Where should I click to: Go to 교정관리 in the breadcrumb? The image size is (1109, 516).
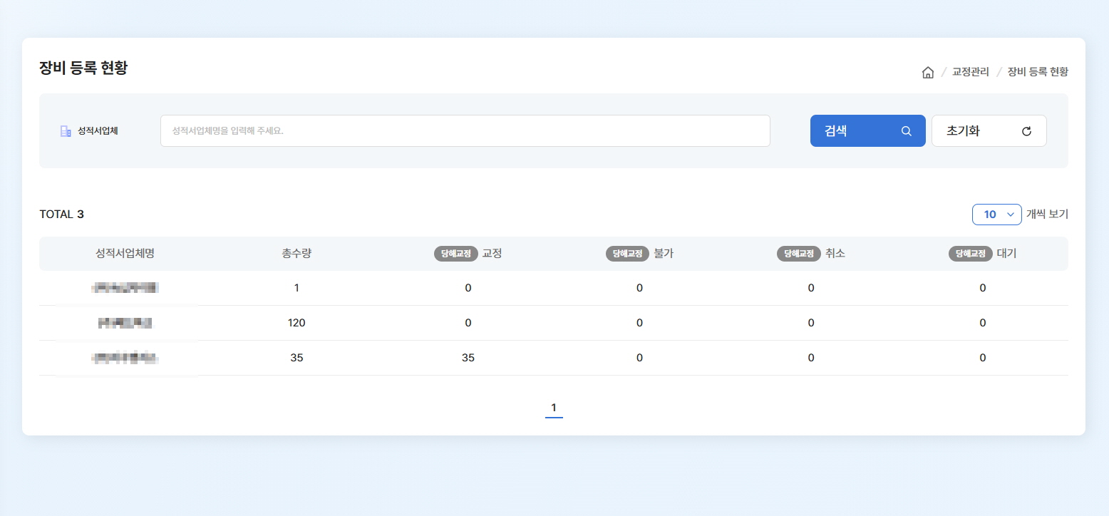point(970,72)
